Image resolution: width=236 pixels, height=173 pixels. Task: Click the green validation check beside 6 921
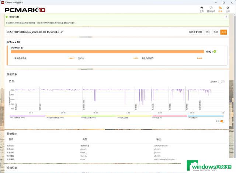[x=215, y=52]
